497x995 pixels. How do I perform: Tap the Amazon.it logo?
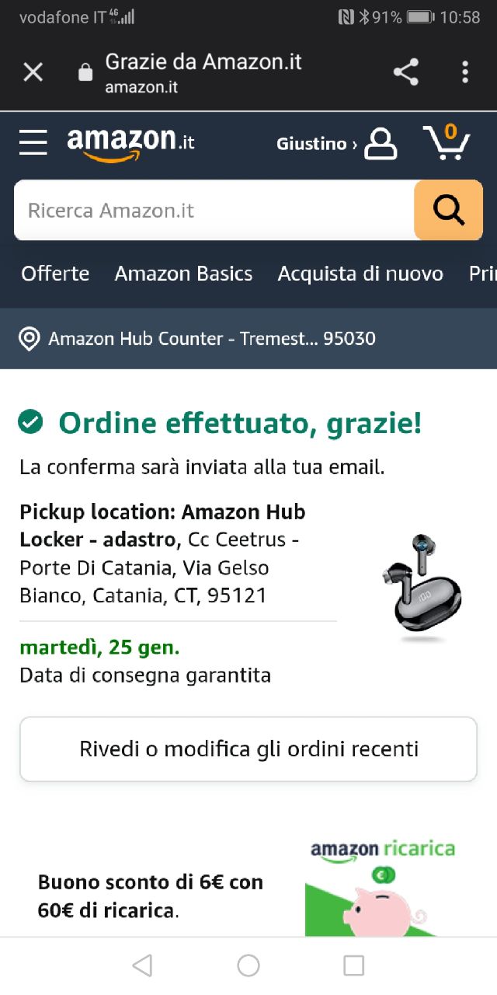point(130,145)
